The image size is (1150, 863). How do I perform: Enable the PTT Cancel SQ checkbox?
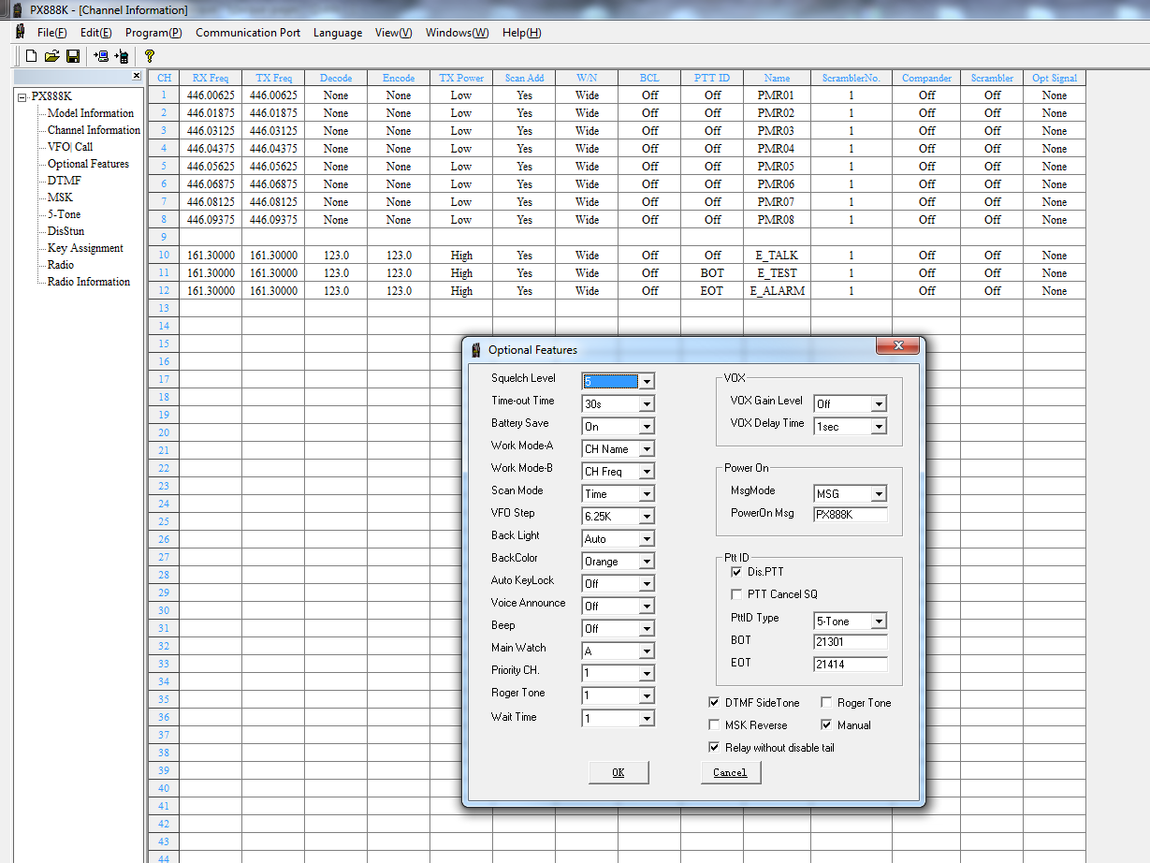(x=735, y=594)
